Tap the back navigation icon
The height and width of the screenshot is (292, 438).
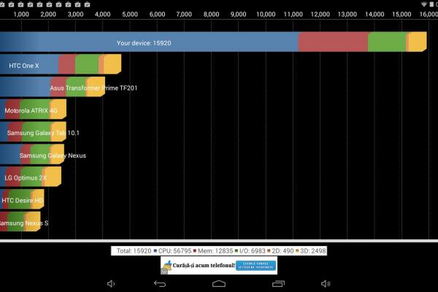160,284
